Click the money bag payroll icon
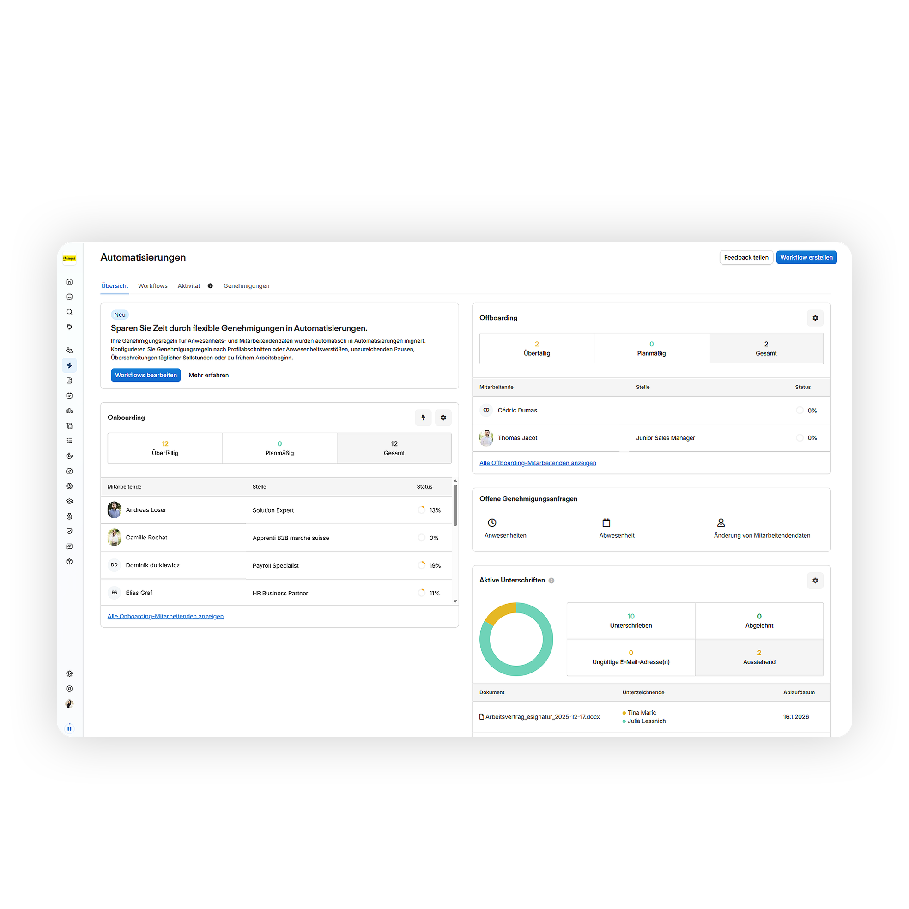 (69, 516)
